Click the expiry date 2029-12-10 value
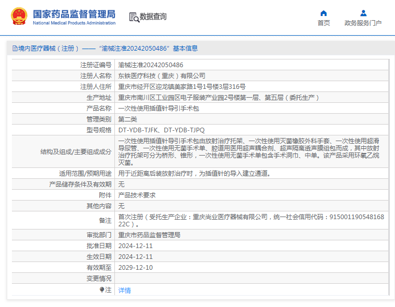The height and width of the screenshot is (307, 395). click(135, 267)
